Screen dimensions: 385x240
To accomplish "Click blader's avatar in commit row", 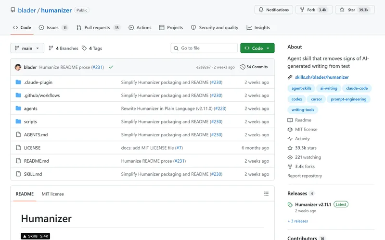I will [18, 67].
